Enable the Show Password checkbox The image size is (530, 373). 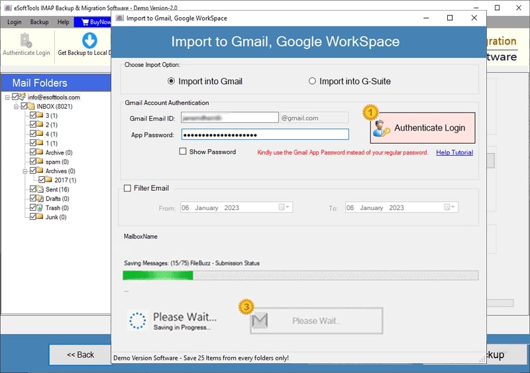pyautogui.click(x=183, y=152)
